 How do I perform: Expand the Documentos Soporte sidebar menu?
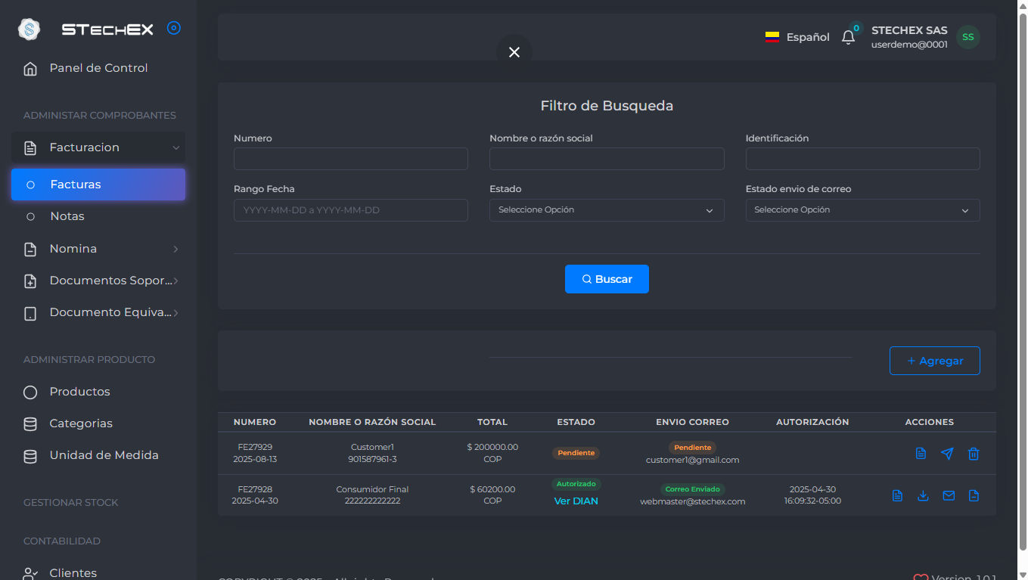click(98, 281)
